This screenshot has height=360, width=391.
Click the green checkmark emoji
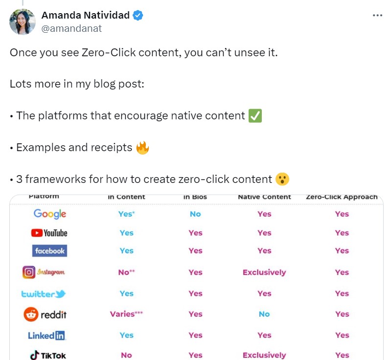(x=255, y=116)
